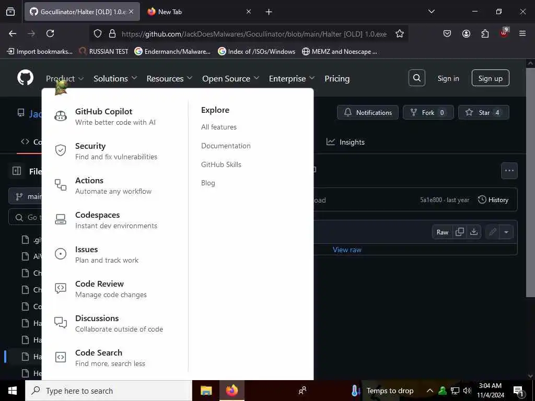Open GitHub Skills under Explore
The width and height of the screenshot is (535, 401).
point(221,164)
